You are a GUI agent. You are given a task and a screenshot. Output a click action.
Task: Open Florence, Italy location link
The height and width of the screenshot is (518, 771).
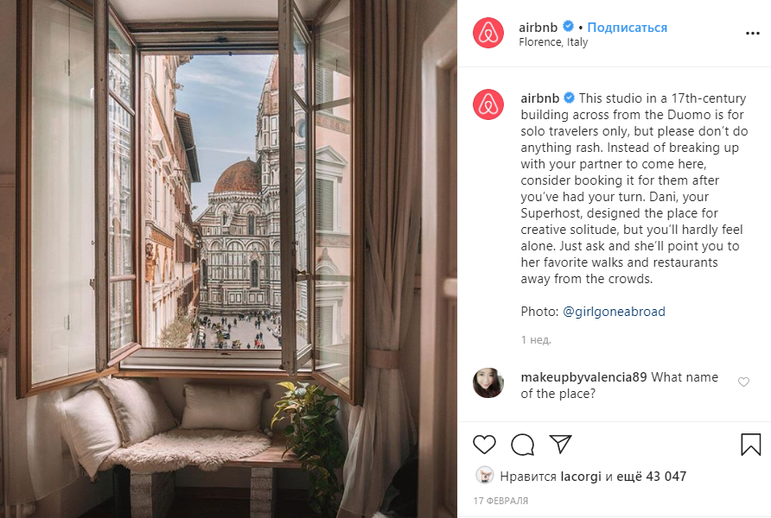[553, 42]
